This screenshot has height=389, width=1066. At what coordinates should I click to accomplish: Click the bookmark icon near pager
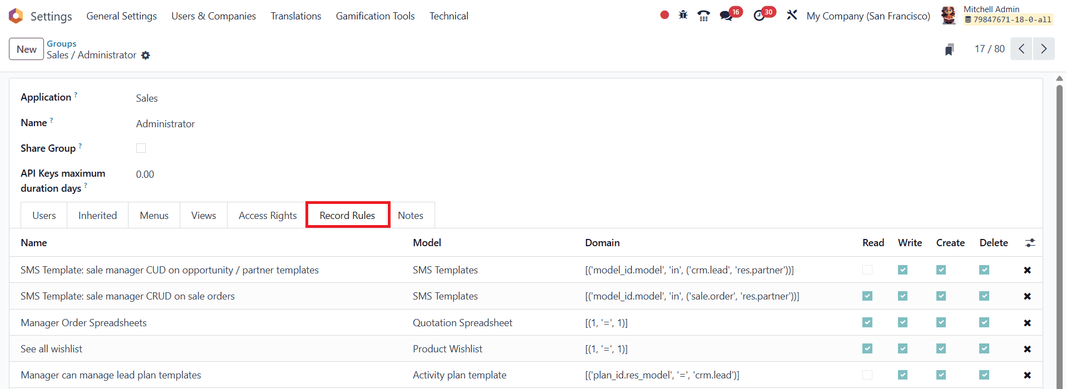(950, 49)
